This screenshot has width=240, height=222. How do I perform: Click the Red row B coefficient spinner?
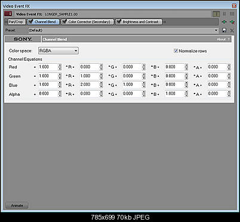tap(144, 67)
